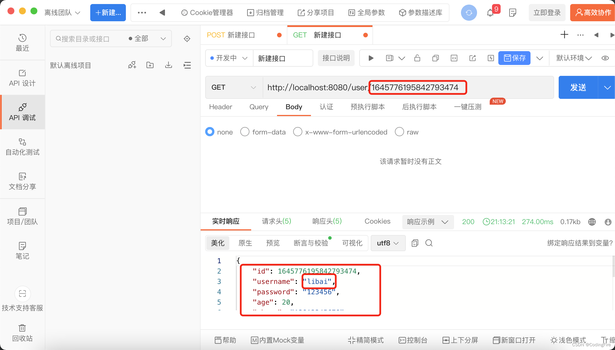Select the none body radio option
This screenshot has width=615, height=350.
(x=210, y=132)
